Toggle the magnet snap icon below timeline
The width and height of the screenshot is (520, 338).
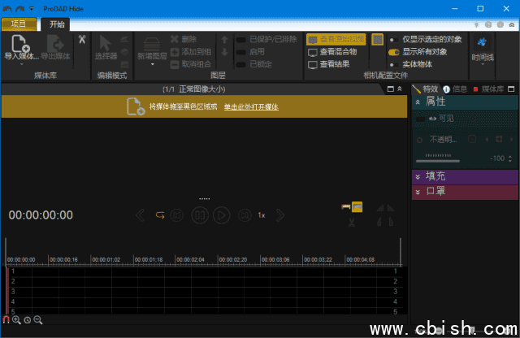click(x=6, y=320)
